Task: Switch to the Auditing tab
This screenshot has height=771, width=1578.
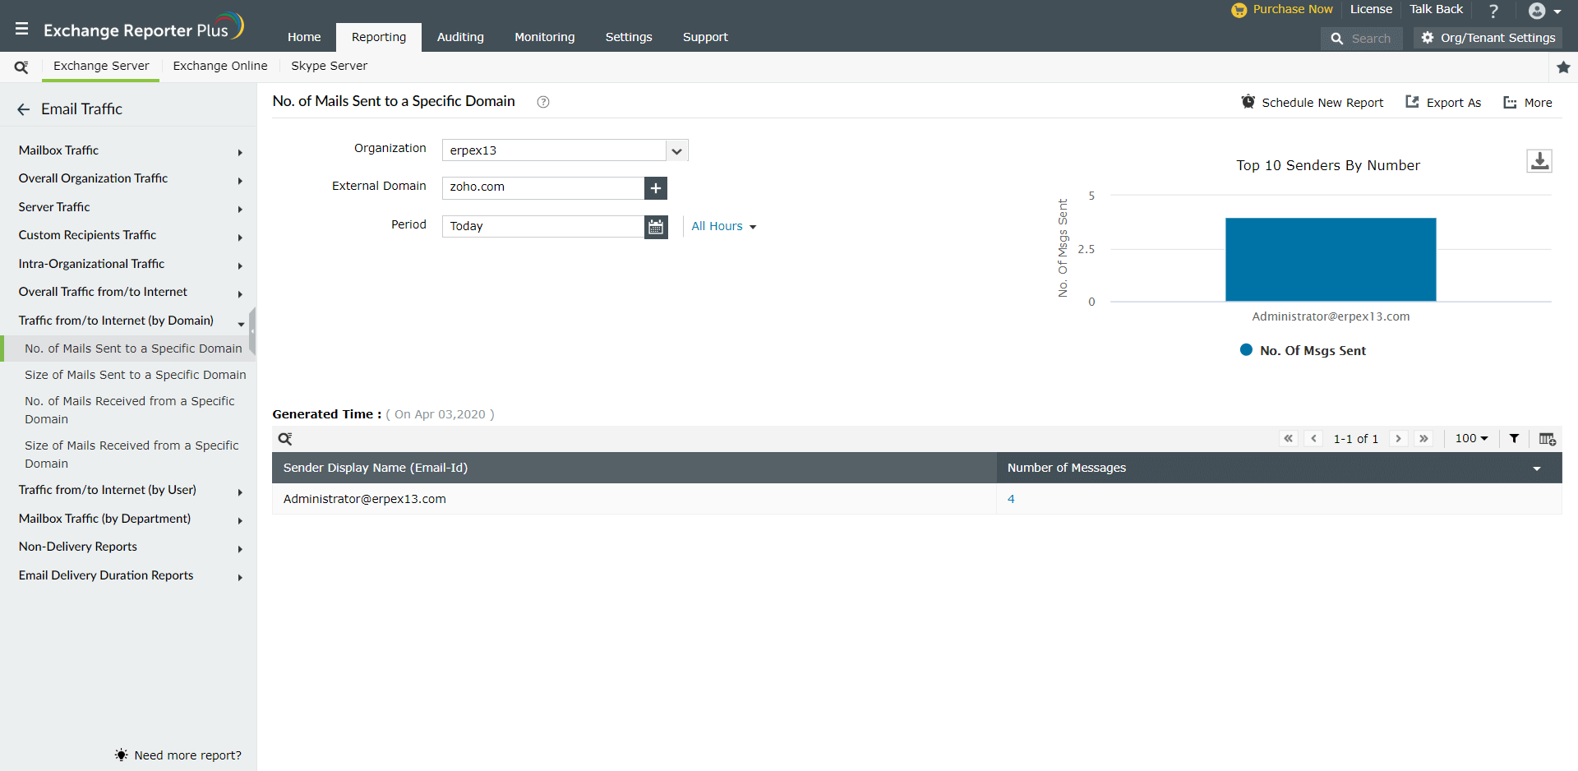Action: tap(460, 37)
